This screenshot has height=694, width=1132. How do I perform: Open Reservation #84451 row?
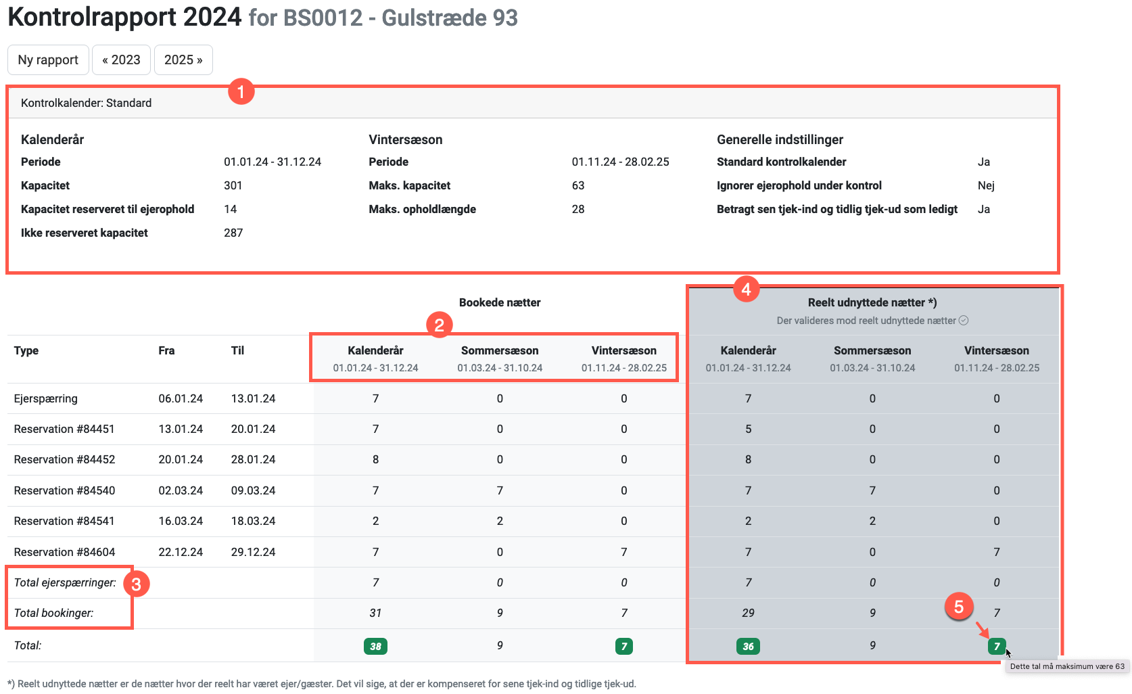point(64,429)
